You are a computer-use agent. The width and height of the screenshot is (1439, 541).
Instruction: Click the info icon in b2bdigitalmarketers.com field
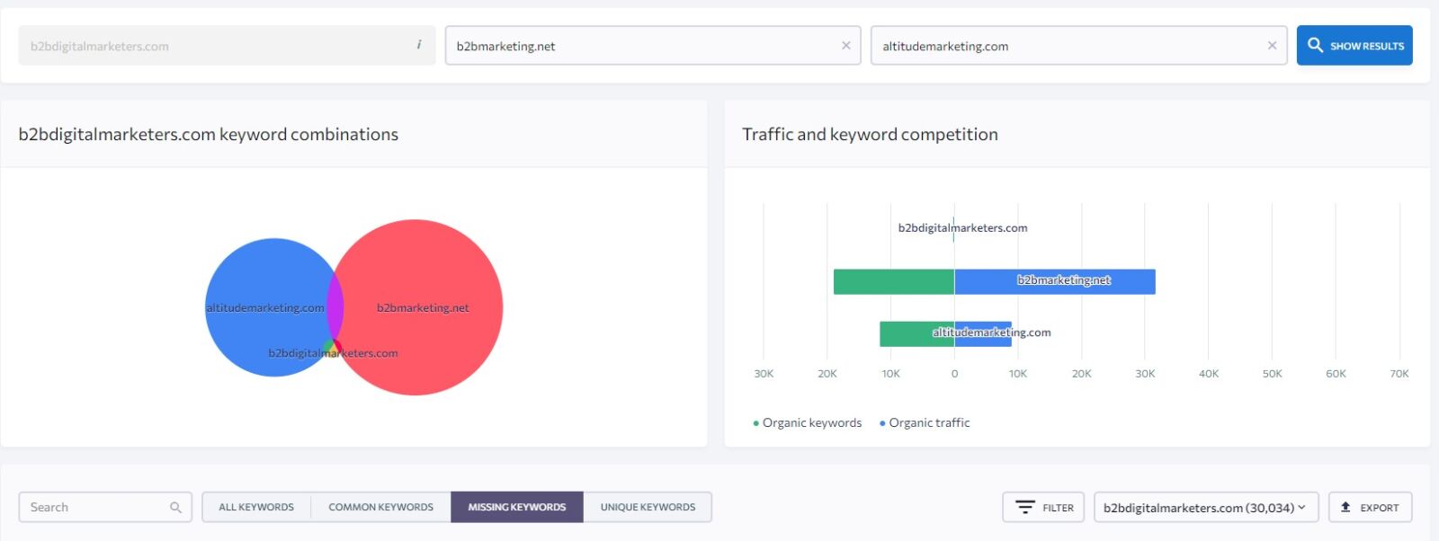click(418, 45)
